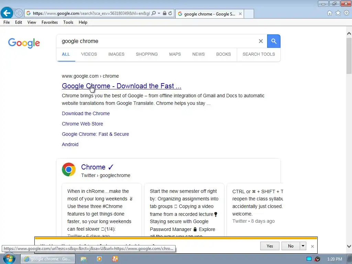
Task: Click the Home icon in the toolbar
Action: (330, 13)
